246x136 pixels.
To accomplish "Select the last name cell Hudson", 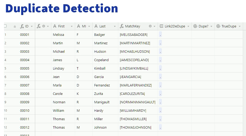I will 105,51.
